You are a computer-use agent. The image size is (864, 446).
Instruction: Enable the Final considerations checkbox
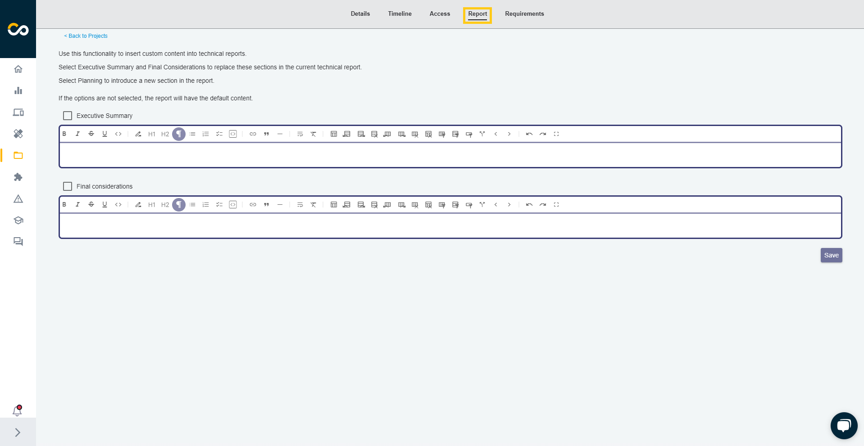[68, 186]
